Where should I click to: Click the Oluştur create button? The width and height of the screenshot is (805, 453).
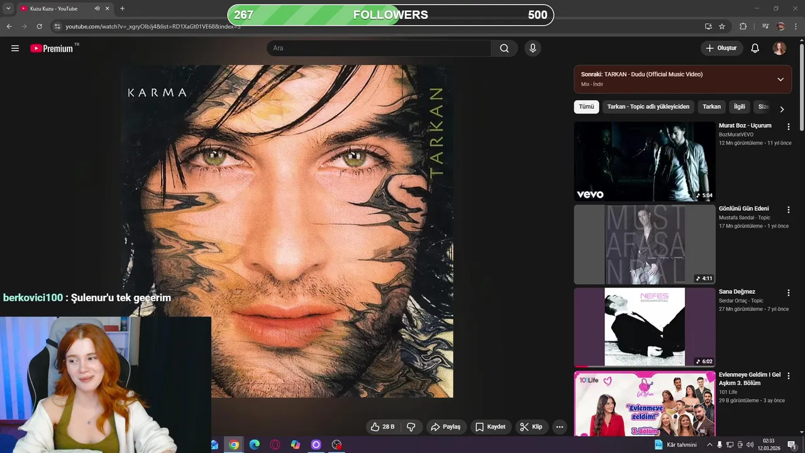(x=722, y=48)
